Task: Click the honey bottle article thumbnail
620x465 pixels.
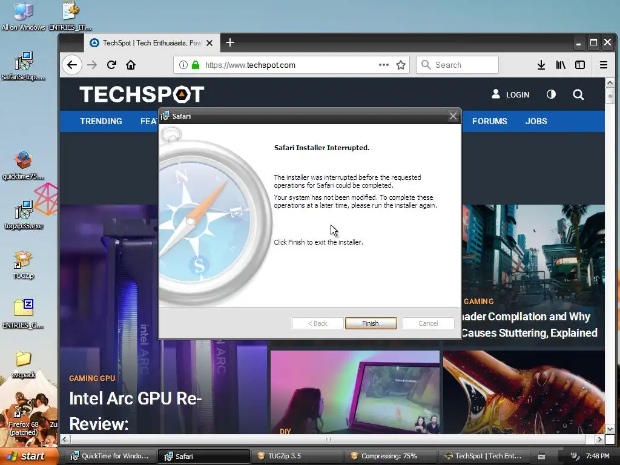Action: click(x=524, y=392)
